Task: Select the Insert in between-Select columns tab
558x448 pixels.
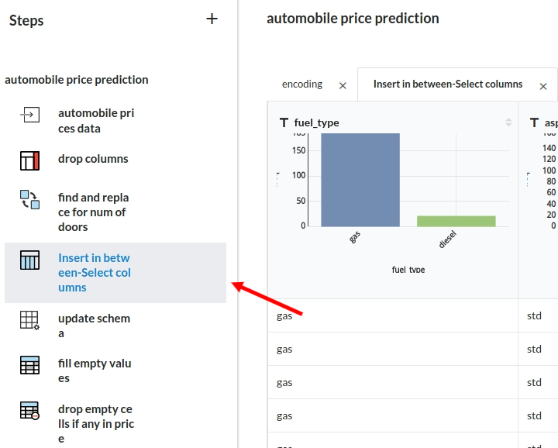Action: pos(448,84)
